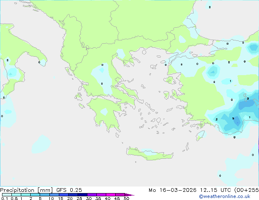Click the '0.5' legend scale label
The width and height of the screenshot is (259, 200).
pyautogui.click(x=14, y=198)
